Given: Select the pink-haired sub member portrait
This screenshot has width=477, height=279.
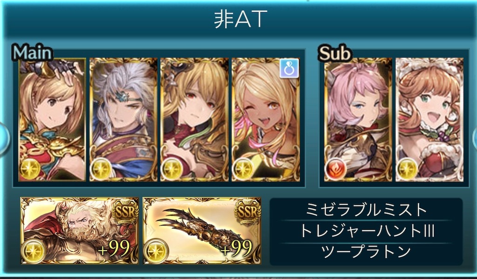Looking at the screenshot, I should pos(358,120).
